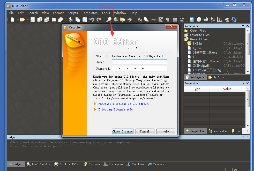This screenshot has height=171, width=254.
Task: Switch to the Checksum bottom tab
Action: click(136, 164)
